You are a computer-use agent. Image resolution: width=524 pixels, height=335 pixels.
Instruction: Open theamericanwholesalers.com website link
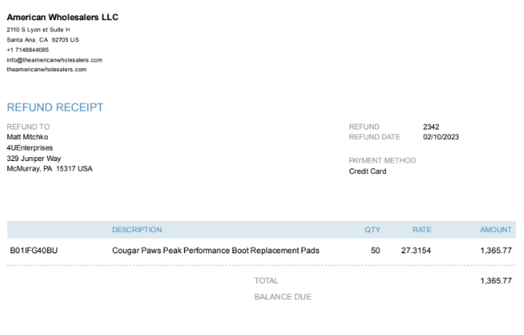pyautogui.click(x=46, y=70)
